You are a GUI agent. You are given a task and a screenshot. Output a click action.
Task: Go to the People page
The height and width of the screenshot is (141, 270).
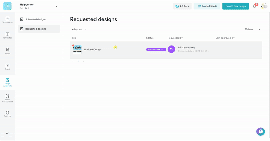[x=7, y=51]
